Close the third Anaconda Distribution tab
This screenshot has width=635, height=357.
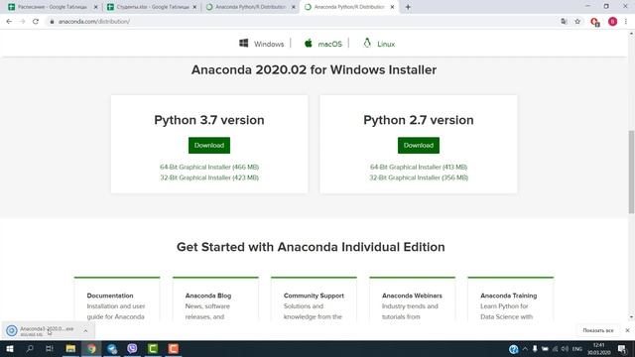tap(294, 7)
